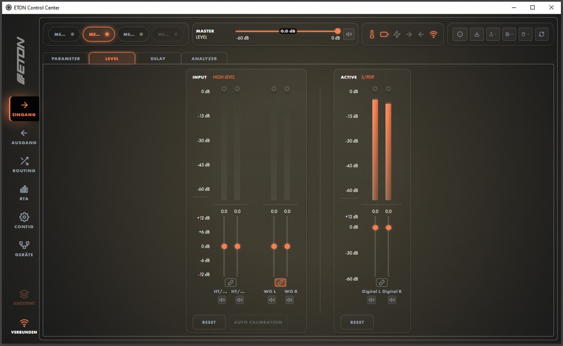
Task: Open the RTA section in sidebar
Action: point(24,193)
